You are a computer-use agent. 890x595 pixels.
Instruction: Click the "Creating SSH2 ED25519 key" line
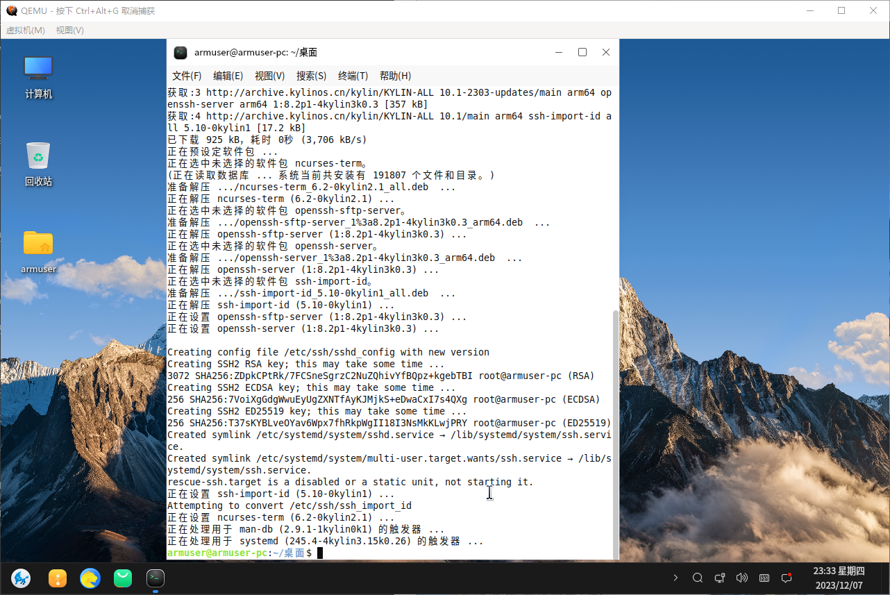coord(317,411)
